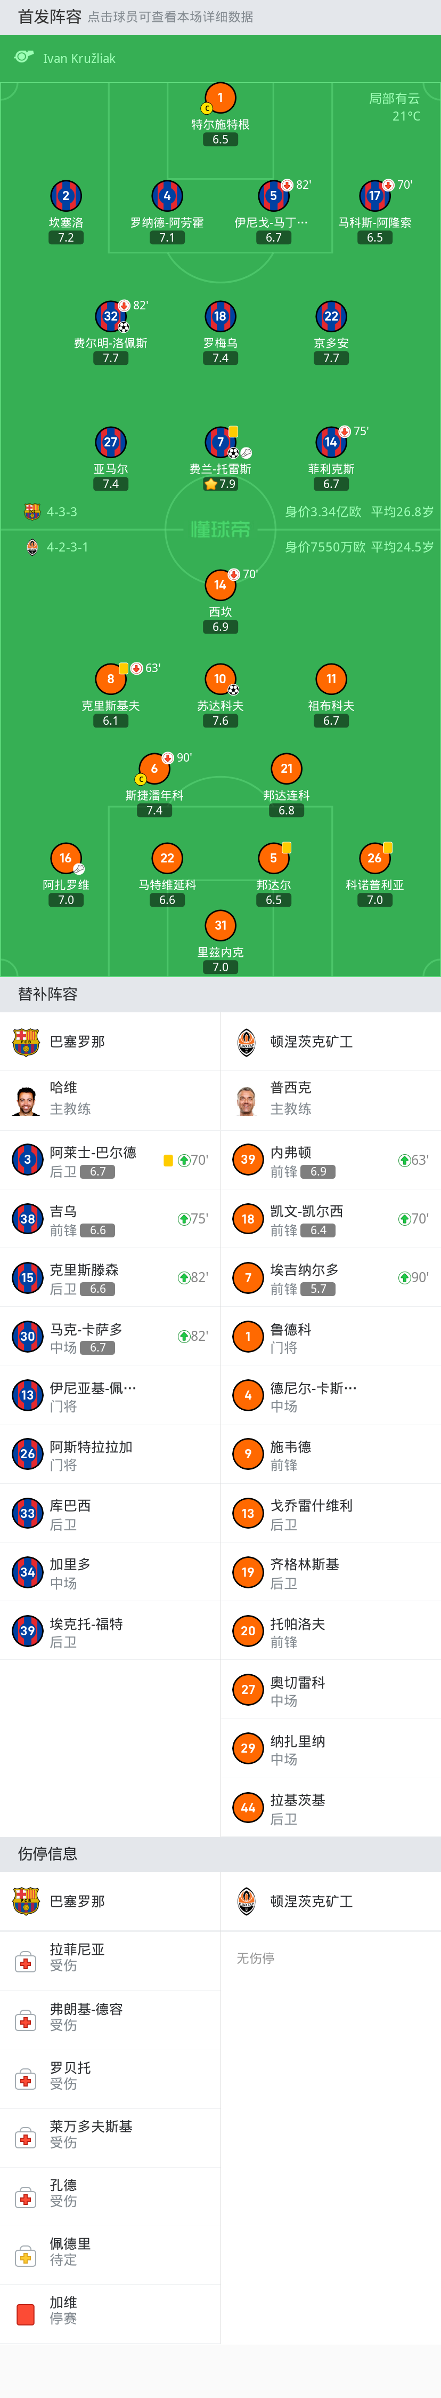Click the 4-2-3-1 formation label
441x2398 pixels.
pos(67,547)
